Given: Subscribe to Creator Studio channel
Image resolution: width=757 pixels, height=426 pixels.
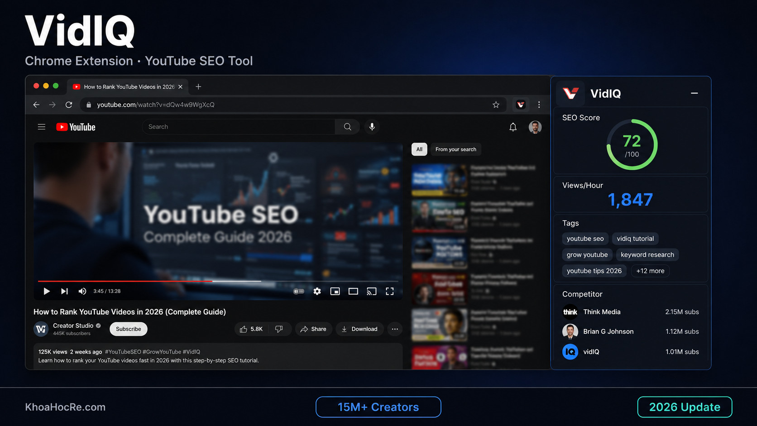Looking at the screenshot, I should tap(129, 329).
